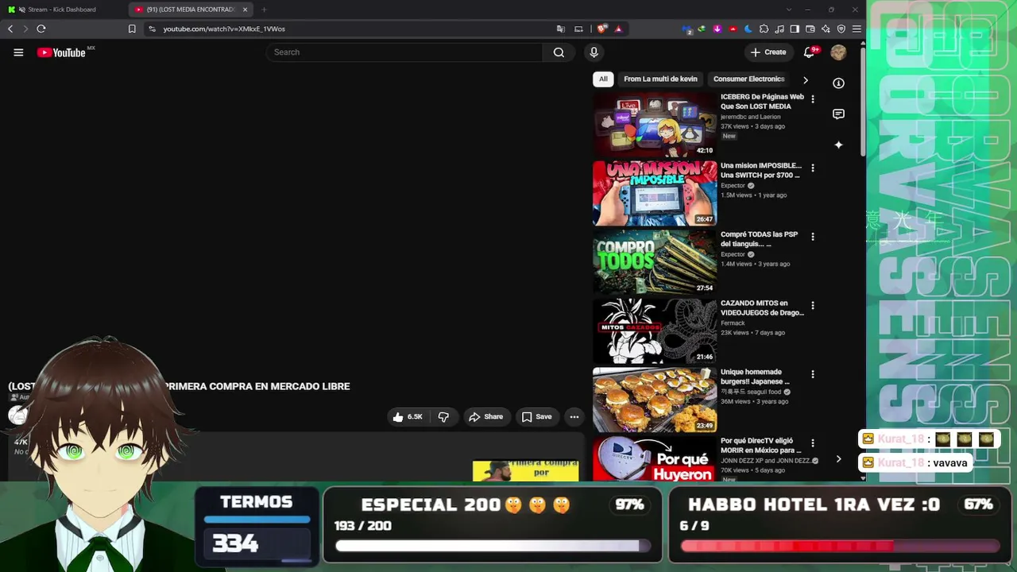Image resolution: width=1017 pixels, height=572 pixels.
Task: Open the Brave Wallet icon
Action: coord(810,29)
